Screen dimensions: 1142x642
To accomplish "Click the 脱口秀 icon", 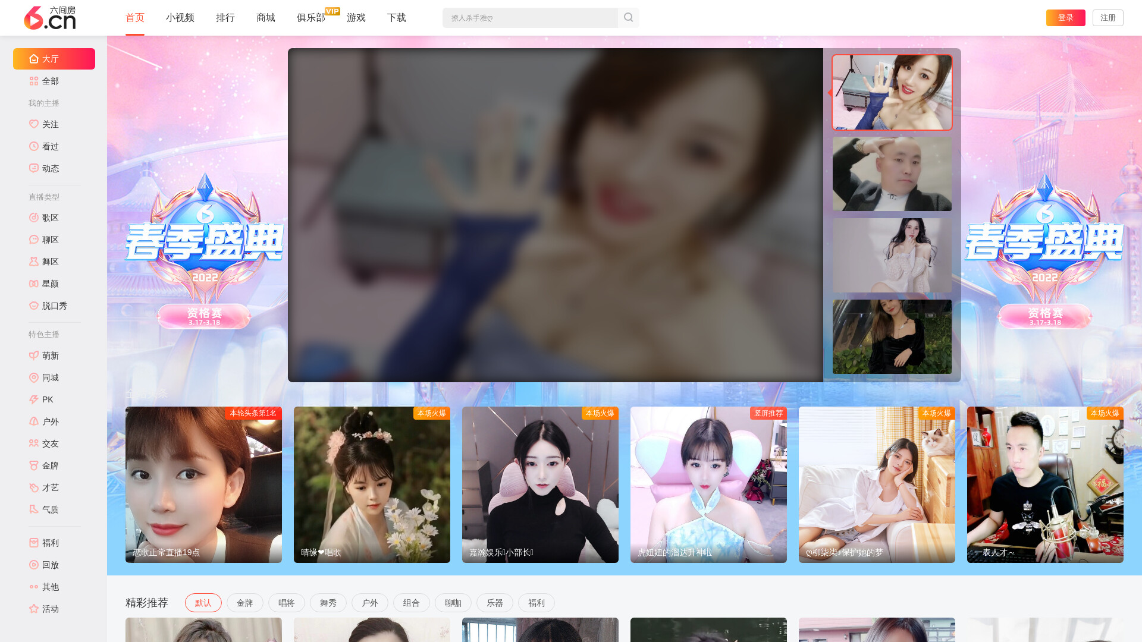I will [34, 306].
